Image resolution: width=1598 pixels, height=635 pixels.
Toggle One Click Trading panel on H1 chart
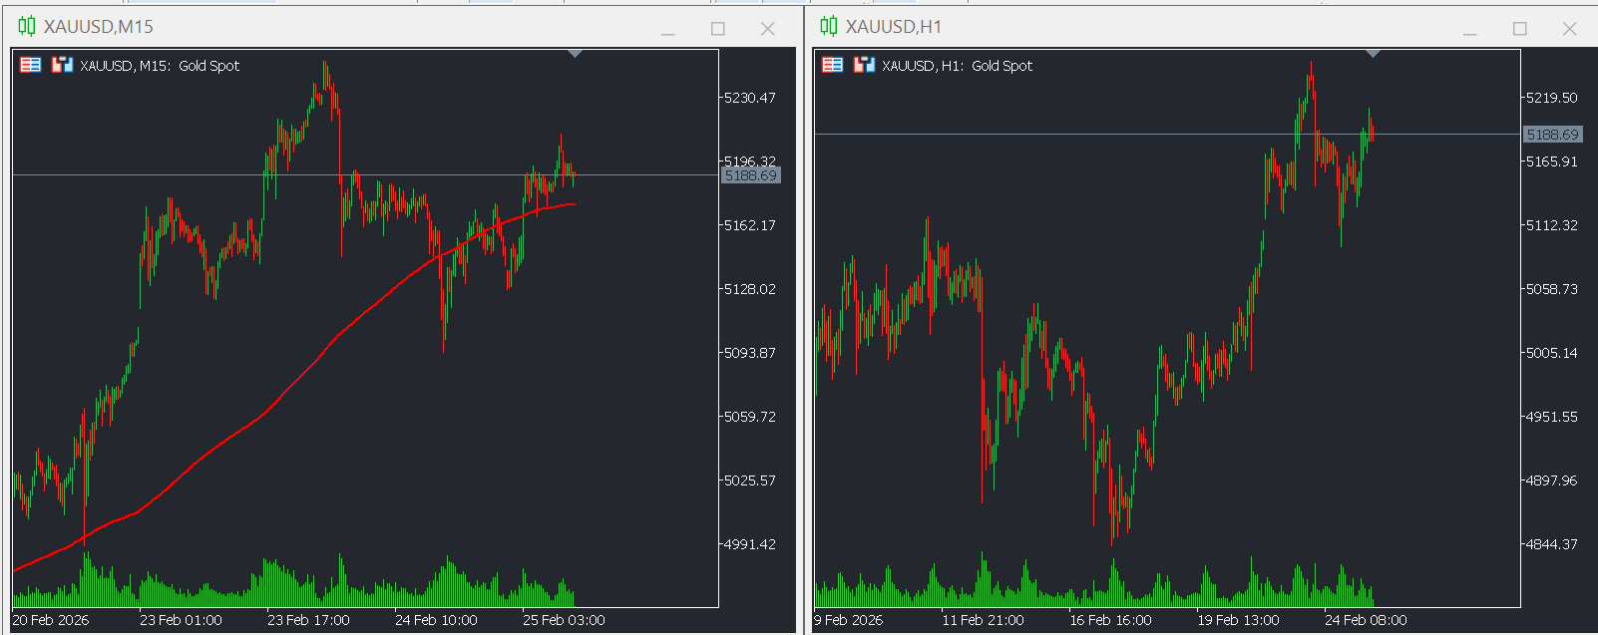click(833, 65)
